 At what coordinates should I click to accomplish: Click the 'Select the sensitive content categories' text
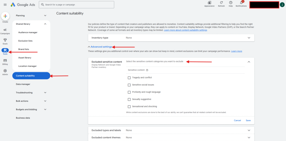coord(155,61)
